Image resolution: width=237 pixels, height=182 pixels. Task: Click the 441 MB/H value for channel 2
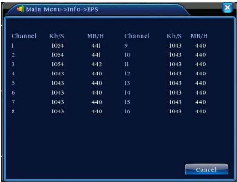coord(96,55)
